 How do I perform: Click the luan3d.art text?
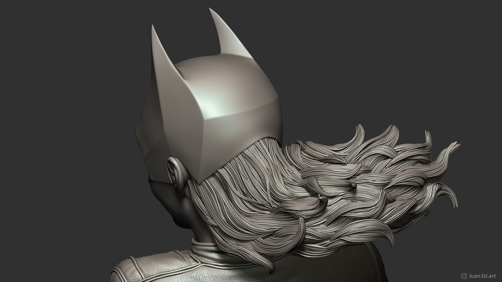pyautogui.click(x=482, y=276)
